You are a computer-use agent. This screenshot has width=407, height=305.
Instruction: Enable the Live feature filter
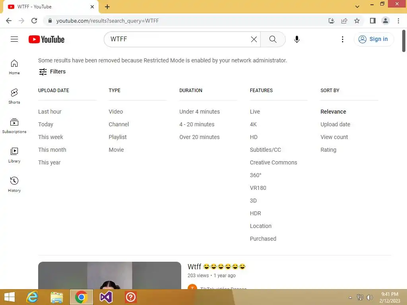click(255, 112)
